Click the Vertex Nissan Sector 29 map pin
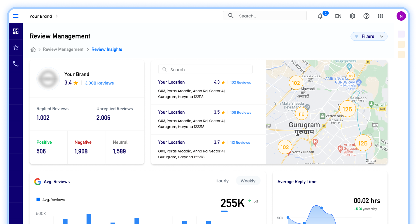Image resolution: width=417 pixels, height=224 pixels. point(322,116)
